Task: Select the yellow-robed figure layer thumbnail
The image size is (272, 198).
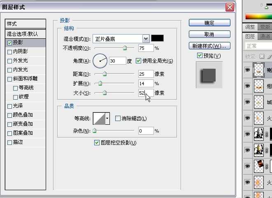Action: (259, 150)
